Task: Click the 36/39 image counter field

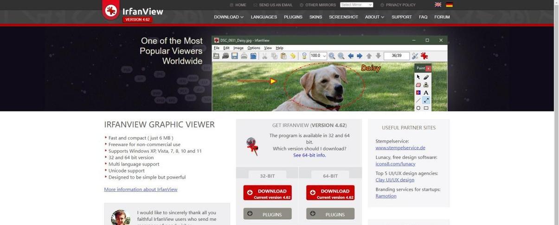Action: [x=397, y=56]
